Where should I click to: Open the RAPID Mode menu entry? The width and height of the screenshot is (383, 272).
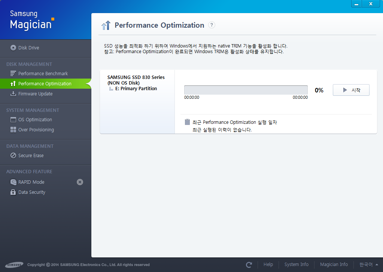click(31, 182)
